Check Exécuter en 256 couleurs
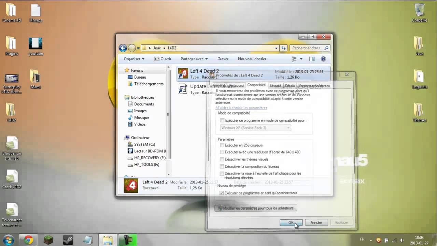This screenshot has width=437, height=246. coord(222,145)
